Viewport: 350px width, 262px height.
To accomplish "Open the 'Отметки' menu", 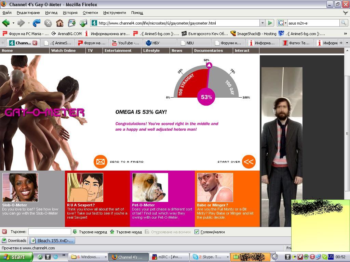I will pos(90,13).
